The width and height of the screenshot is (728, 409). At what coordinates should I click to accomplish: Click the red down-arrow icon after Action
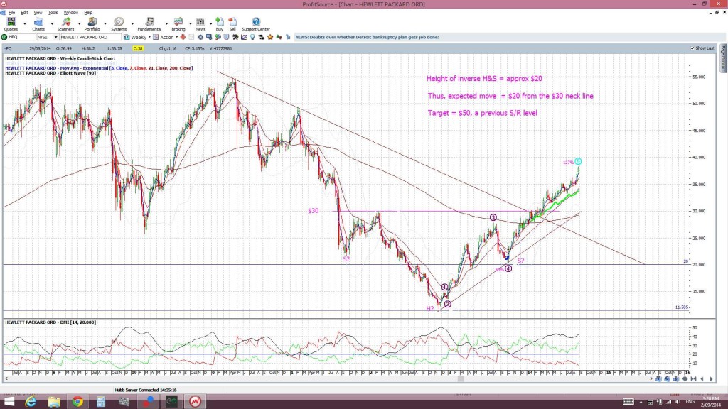point(183,37)
